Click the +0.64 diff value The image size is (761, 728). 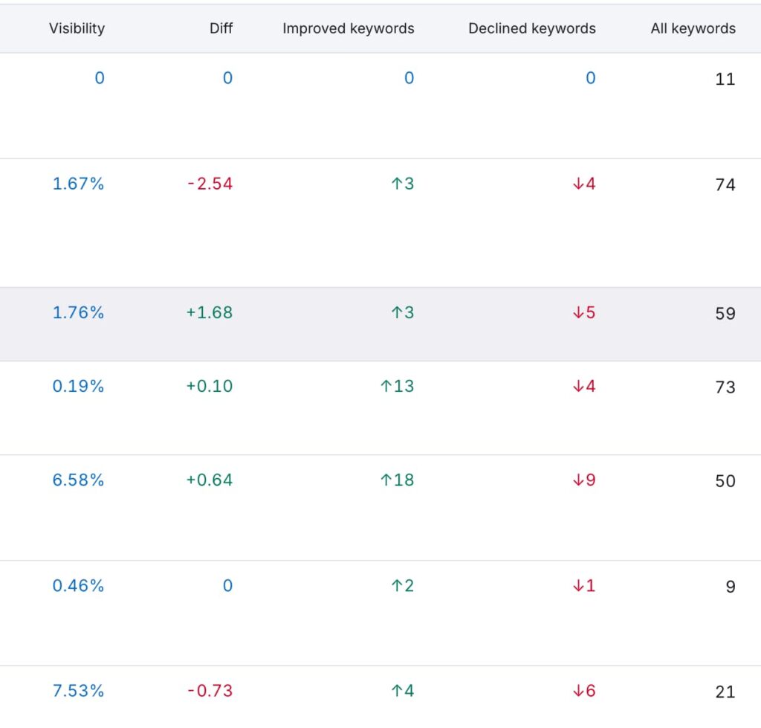[x=208, y=480]
